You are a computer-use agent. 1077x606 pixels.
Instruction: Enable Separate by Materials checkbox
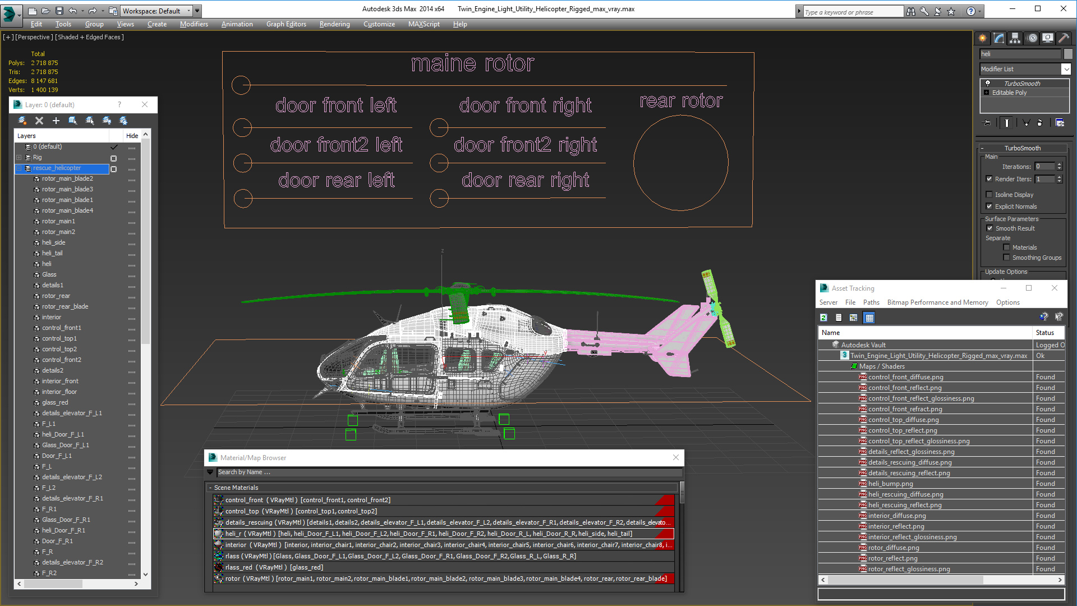[x=1006, y=247]
